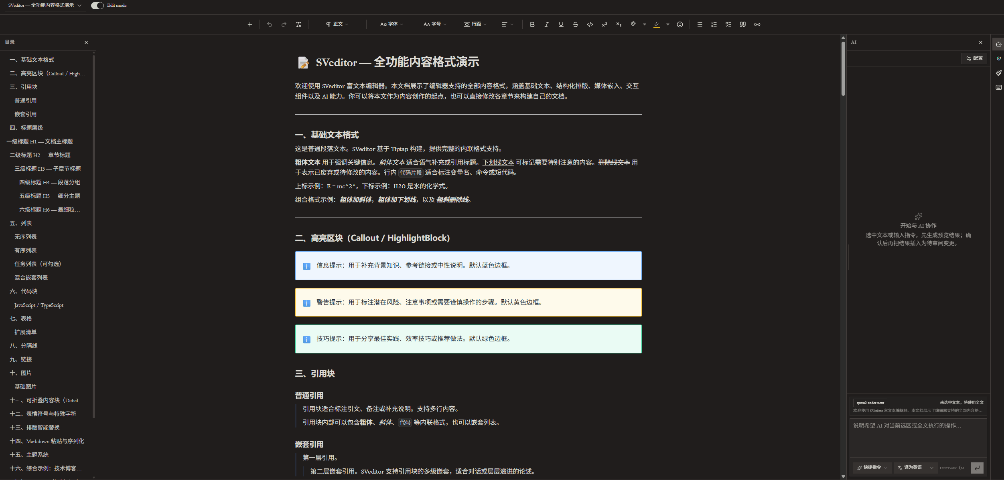This screenshot has width=1004, height=480.
Task: Apply superscript formatting
Action: [x=604, y=24]
